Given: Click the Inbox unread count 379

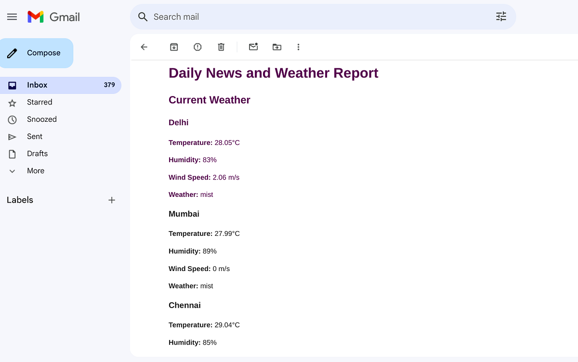Looking at the screenshot, I should (109, 85).
